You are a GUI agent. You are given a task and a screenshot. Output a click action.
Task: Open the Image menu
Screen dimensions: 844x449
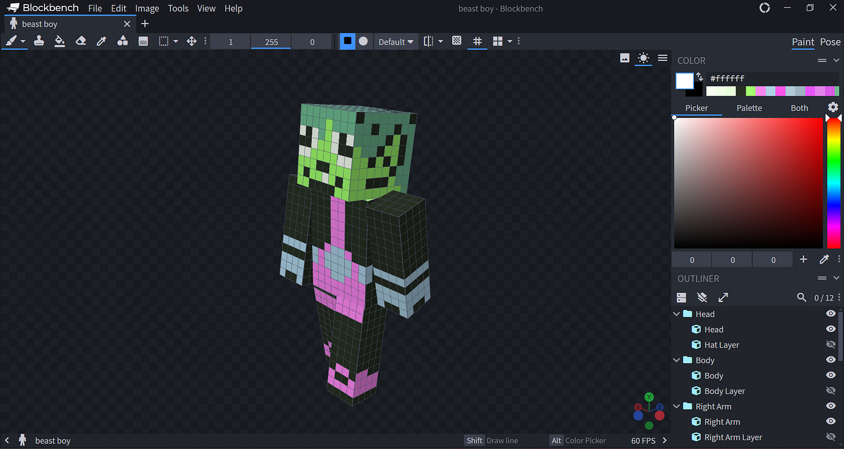[x=147, y=8]
